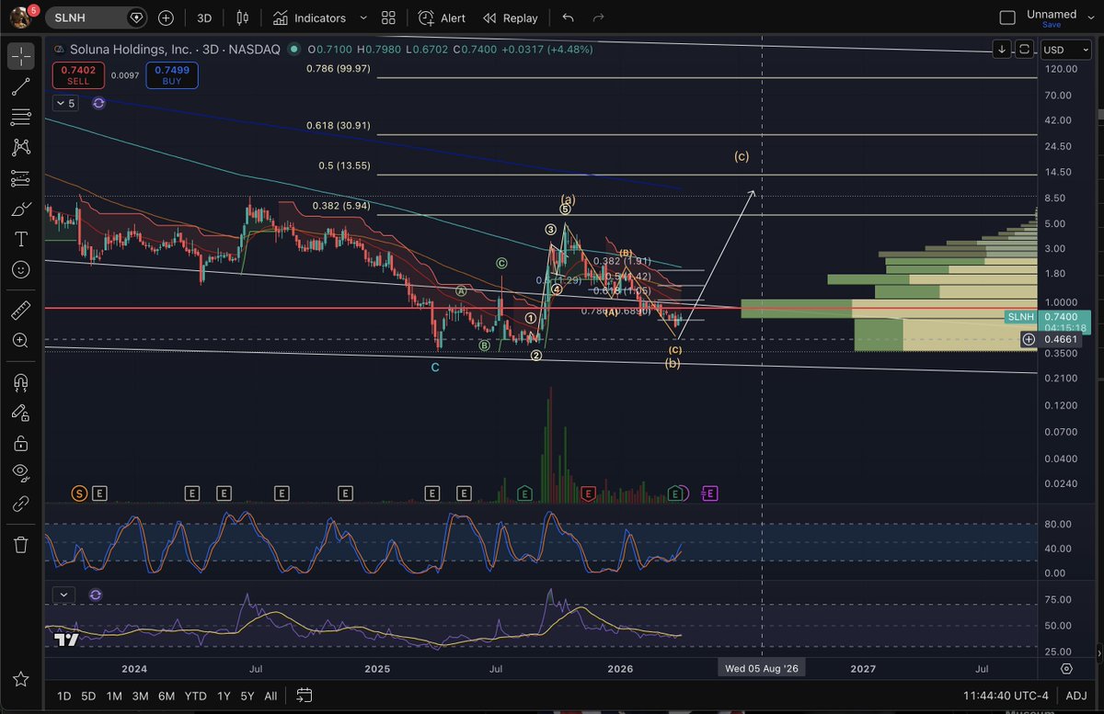The width and height of the screenshot is (1104, 714).
Task: Toggle magnet mode for drawings
Action: [x=21, y=381]
